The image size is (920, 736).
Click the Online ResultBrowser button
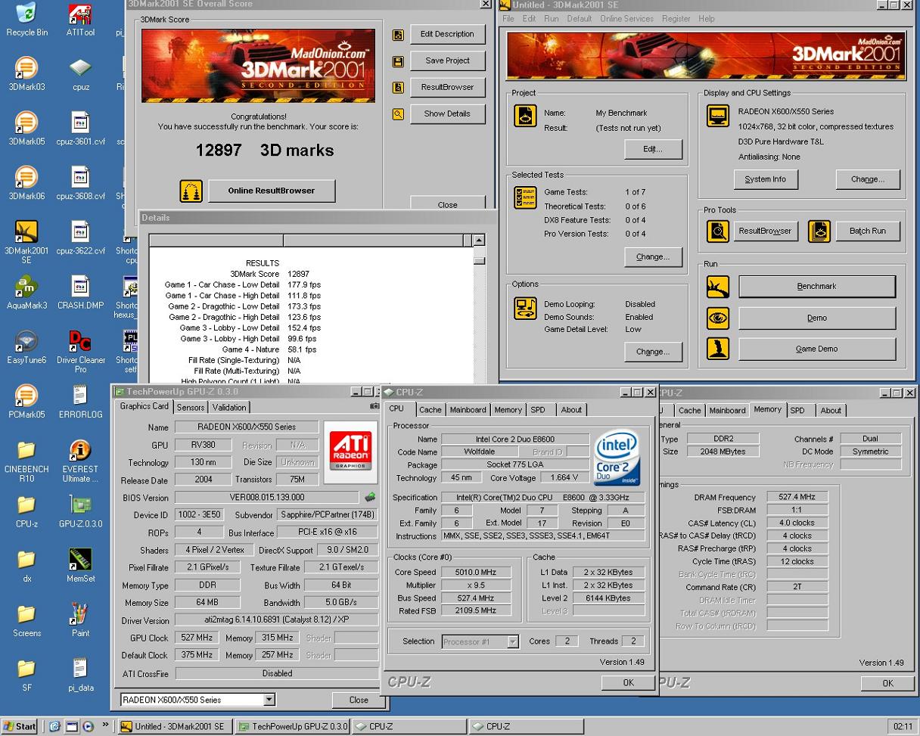271,191
